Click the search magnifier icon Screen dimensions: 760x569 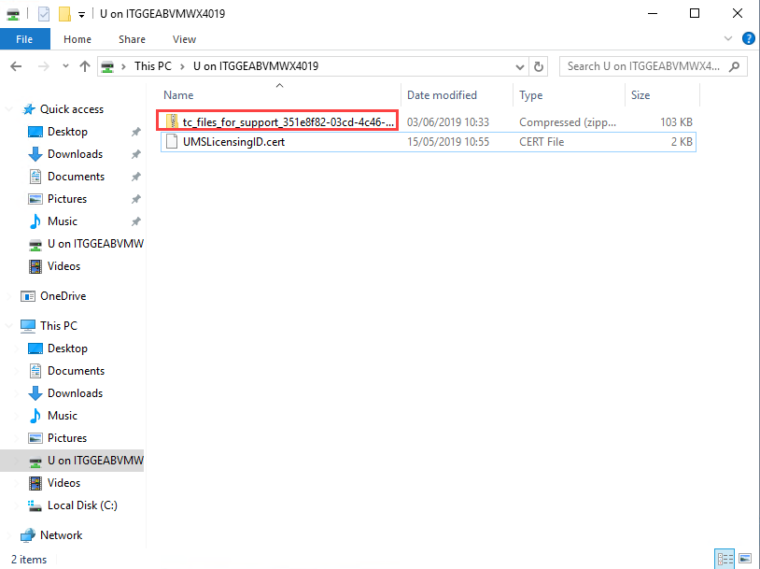click(x=735, y=66)
